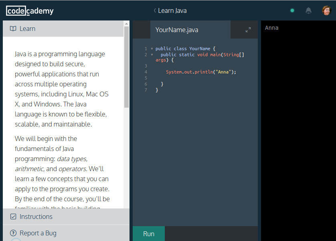Click the lesson panel scrollbar thumb
Image resolution: width=336 pixels, height=241 pixels.
point(126,67)
